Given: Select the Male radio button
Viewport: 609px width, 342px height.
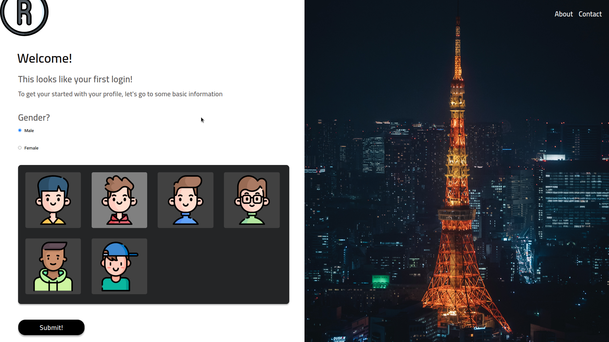Looking at the screenshot, I should (x=20, y=130).
